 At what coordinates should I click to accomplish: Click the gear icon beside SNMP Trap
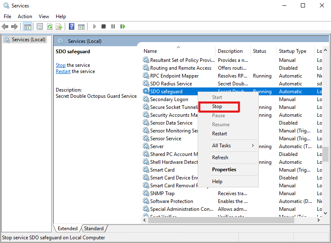click(x=146, y=193)
